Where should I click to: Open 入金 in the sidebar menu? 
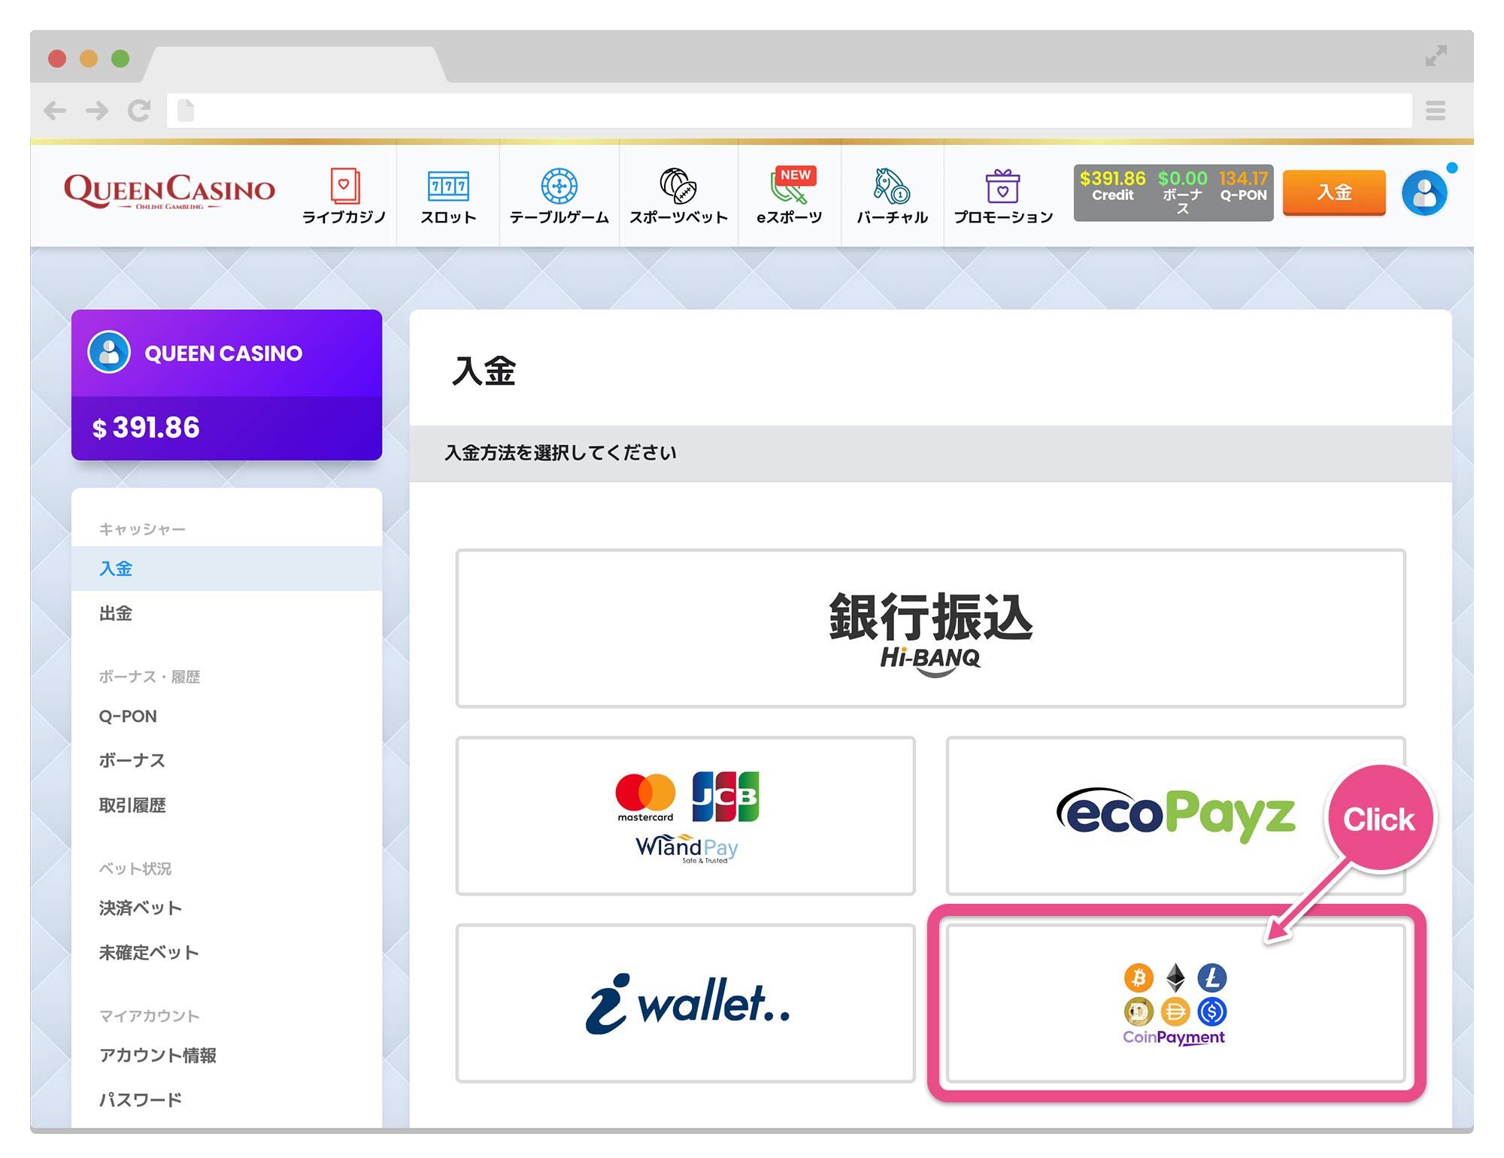click(x=226, y=568)
